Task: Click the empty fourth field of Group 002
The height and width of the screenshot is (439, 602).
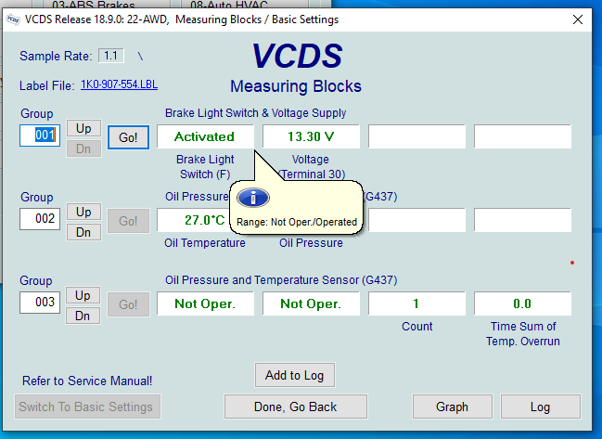Action: tap(522, 220)
